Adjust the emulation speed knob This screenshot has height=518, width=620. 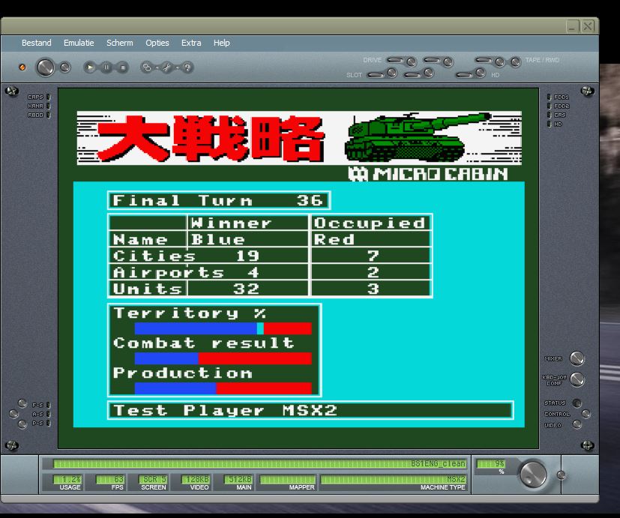tap(532, 474)
